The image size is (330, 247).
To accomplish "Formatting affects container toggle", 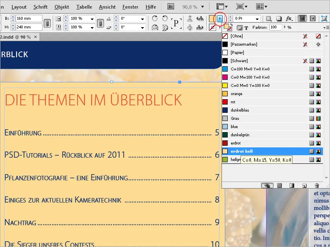I will (x=240, y=28).
